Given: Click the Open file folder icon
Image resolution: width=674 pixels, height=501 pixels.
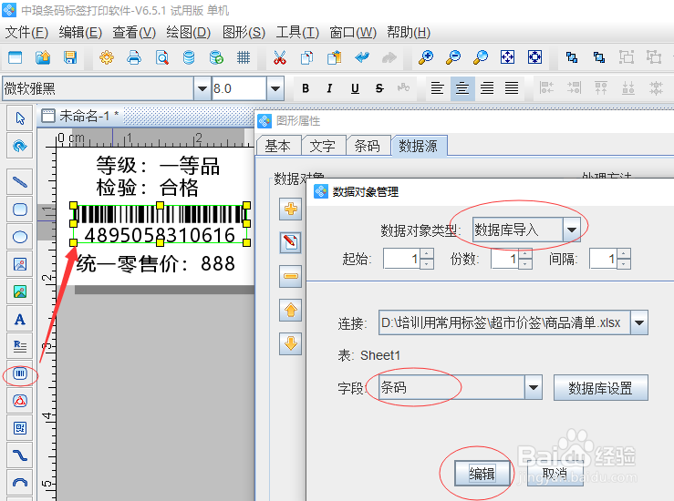Looking at the screenshot, I should pos(43,57).
